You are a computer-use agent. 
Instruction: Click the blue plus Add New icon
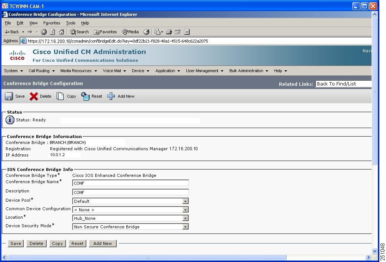point(111,96)
